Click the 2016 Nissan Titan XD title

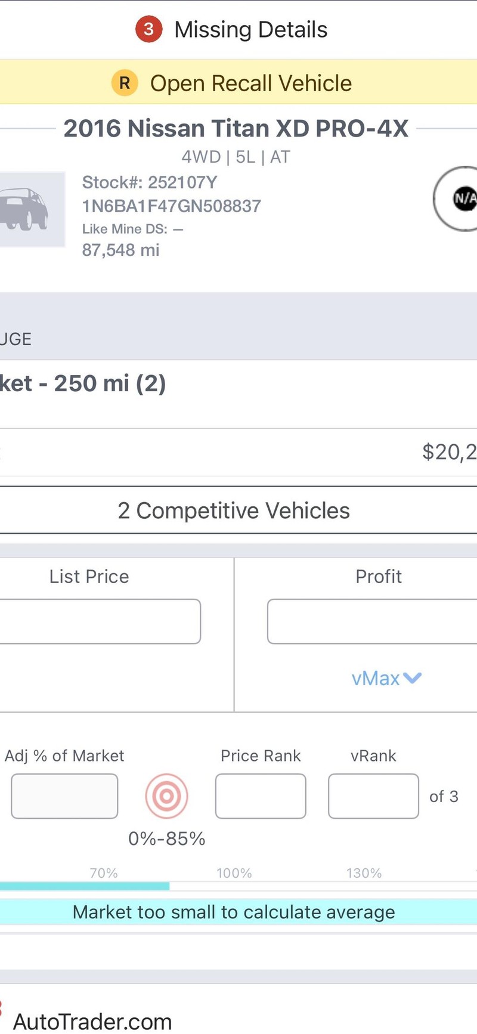click(x=236, y=128)
